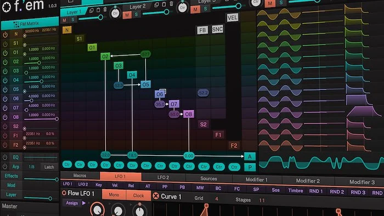Expand the Effects section in left panel
Viewport: 384px width, 216px height.
click(x=12, y=176)
